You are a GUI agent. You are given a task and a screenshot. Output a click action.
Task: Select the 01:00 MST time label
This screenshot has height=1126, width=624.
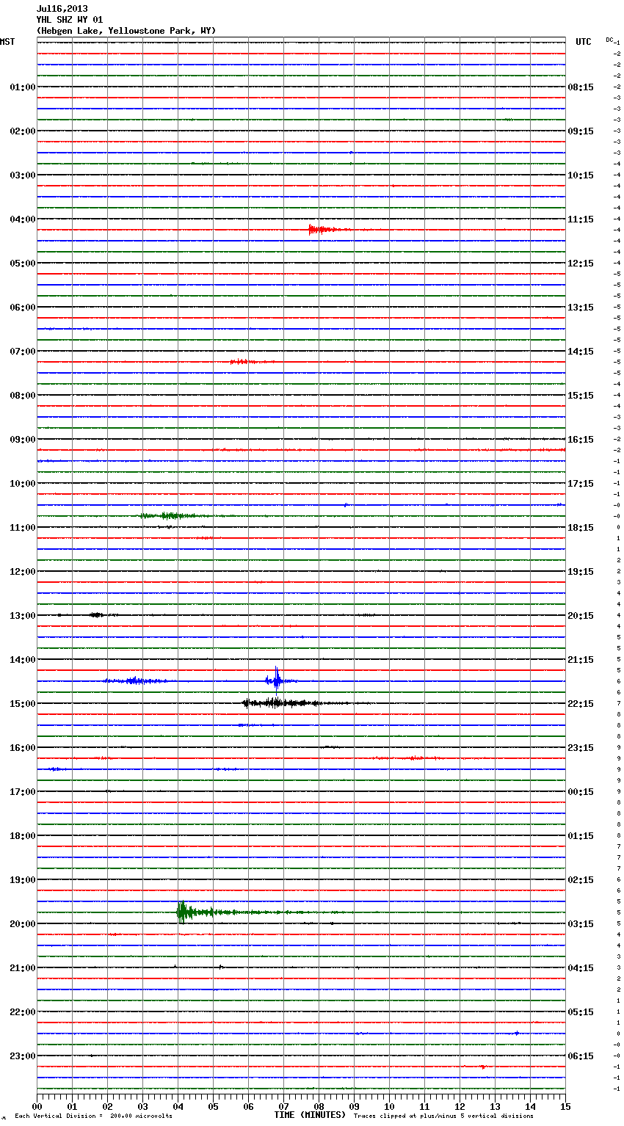coord(23,87)
